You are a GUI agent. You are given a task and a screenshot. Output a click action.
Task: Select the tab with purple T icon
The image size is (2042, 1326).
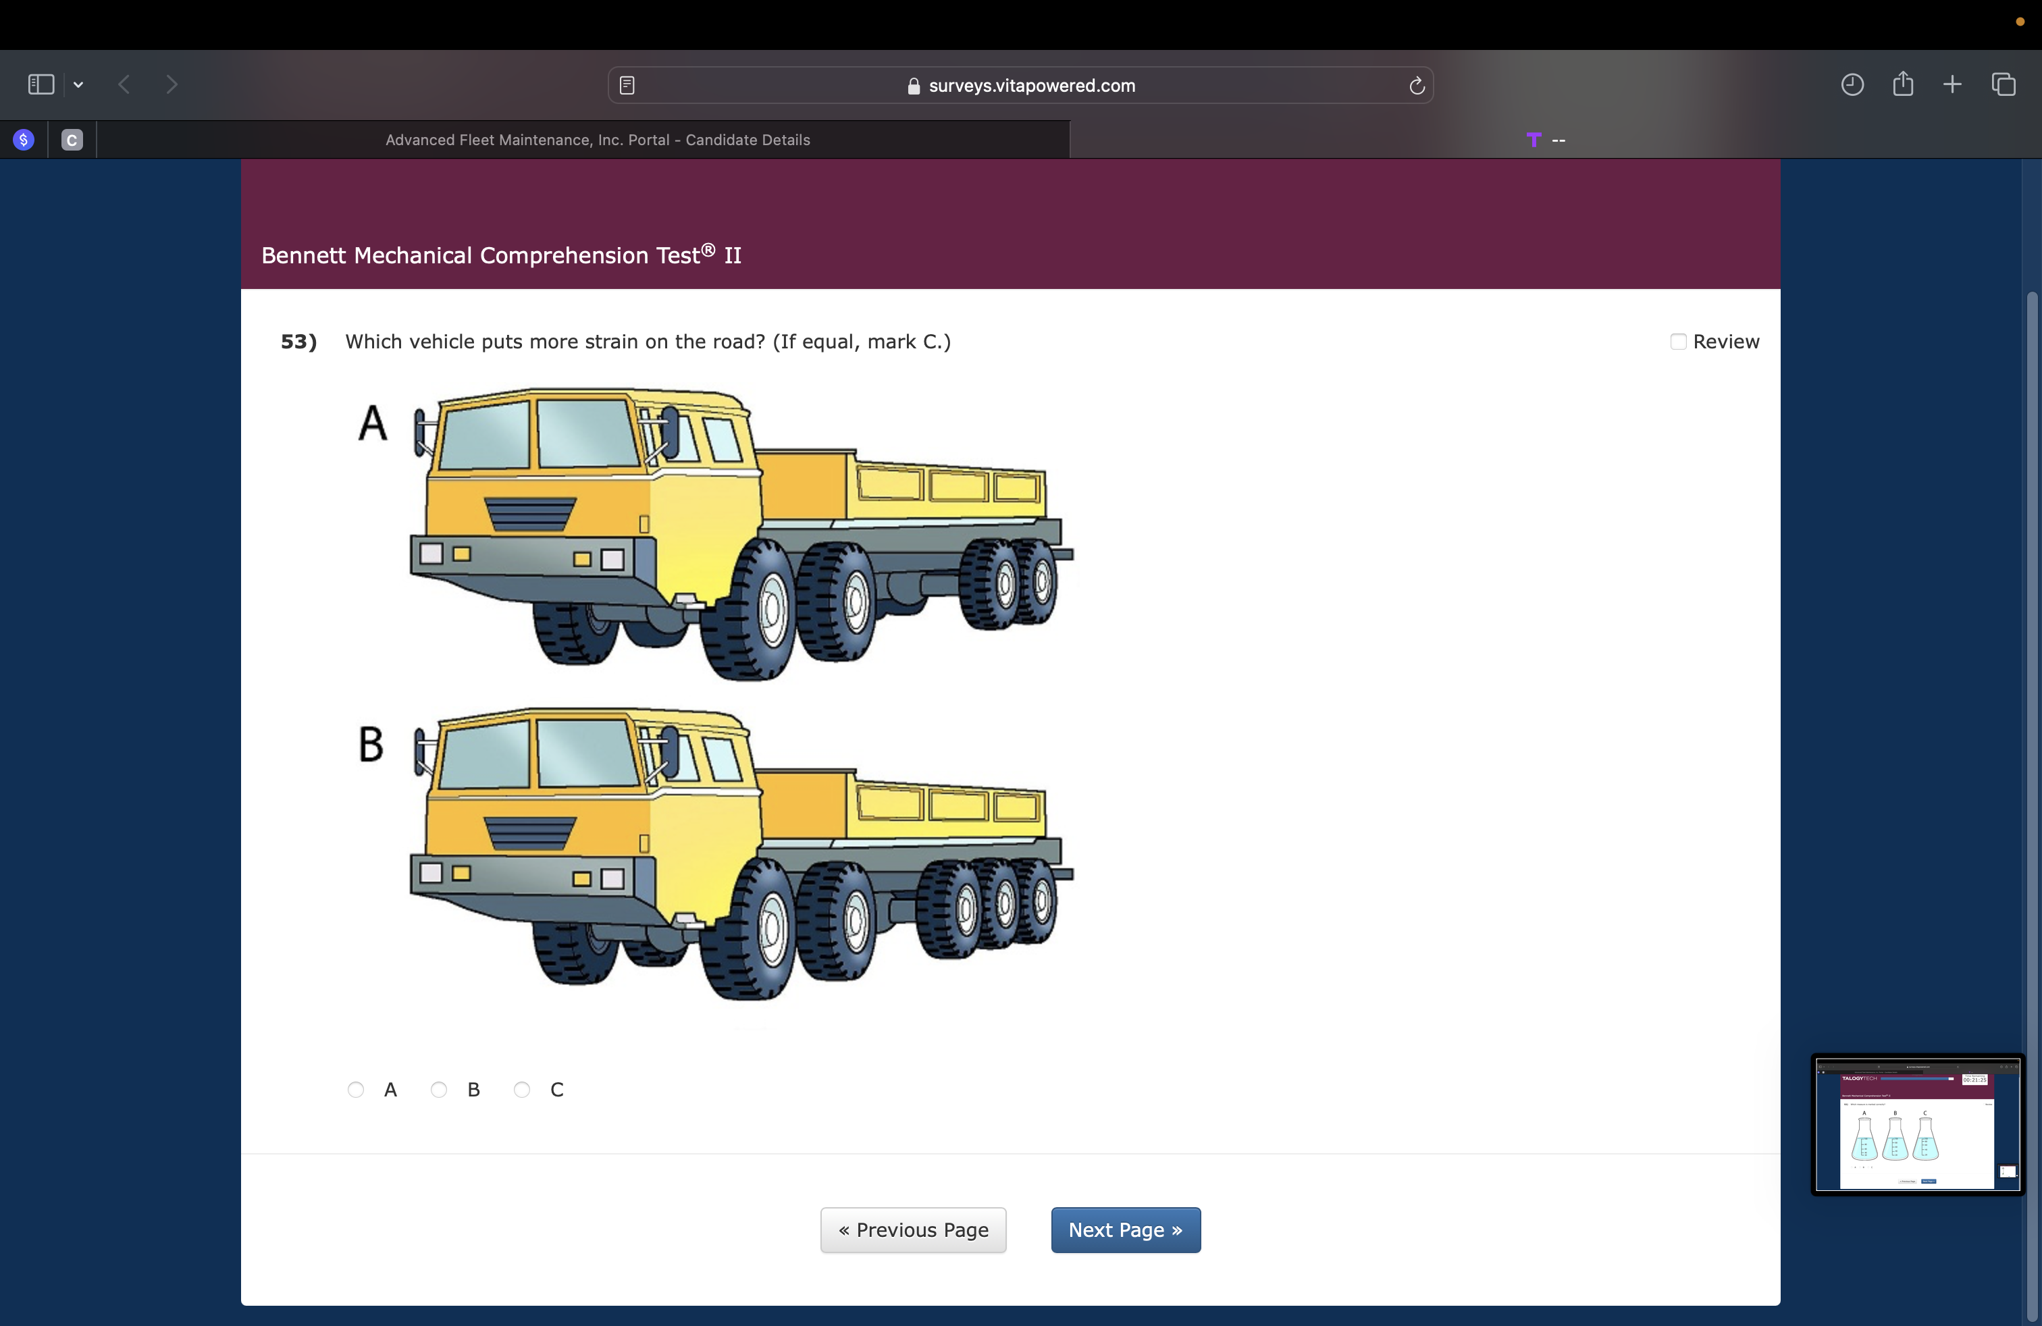coord(1544,140)
